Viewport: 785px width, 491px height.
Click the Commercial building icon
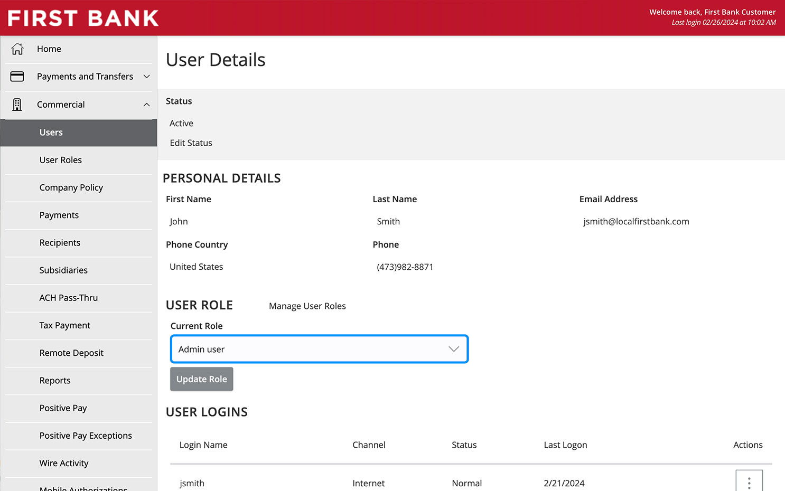17,105
